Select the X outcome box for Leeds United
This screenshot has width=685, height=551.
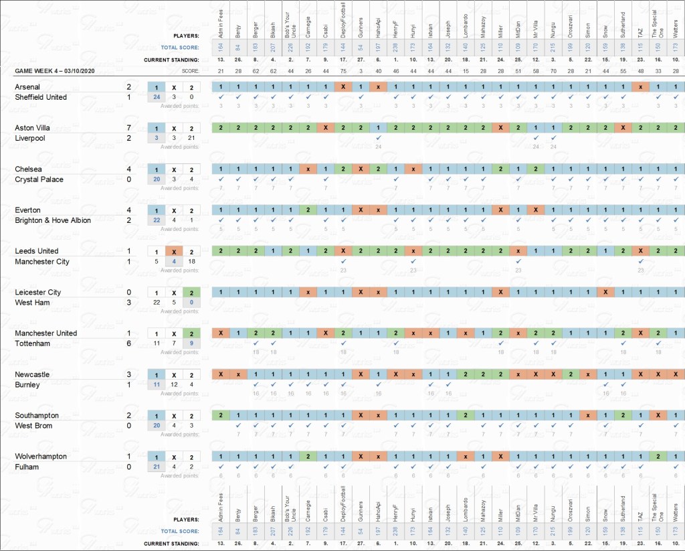[x=173, y=251]
